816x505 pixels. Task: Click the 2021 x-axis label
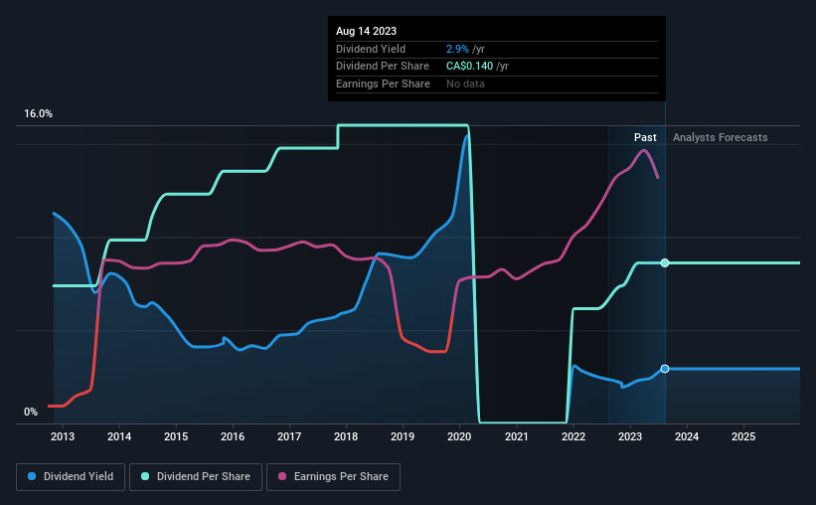click(x=517, y=436)
